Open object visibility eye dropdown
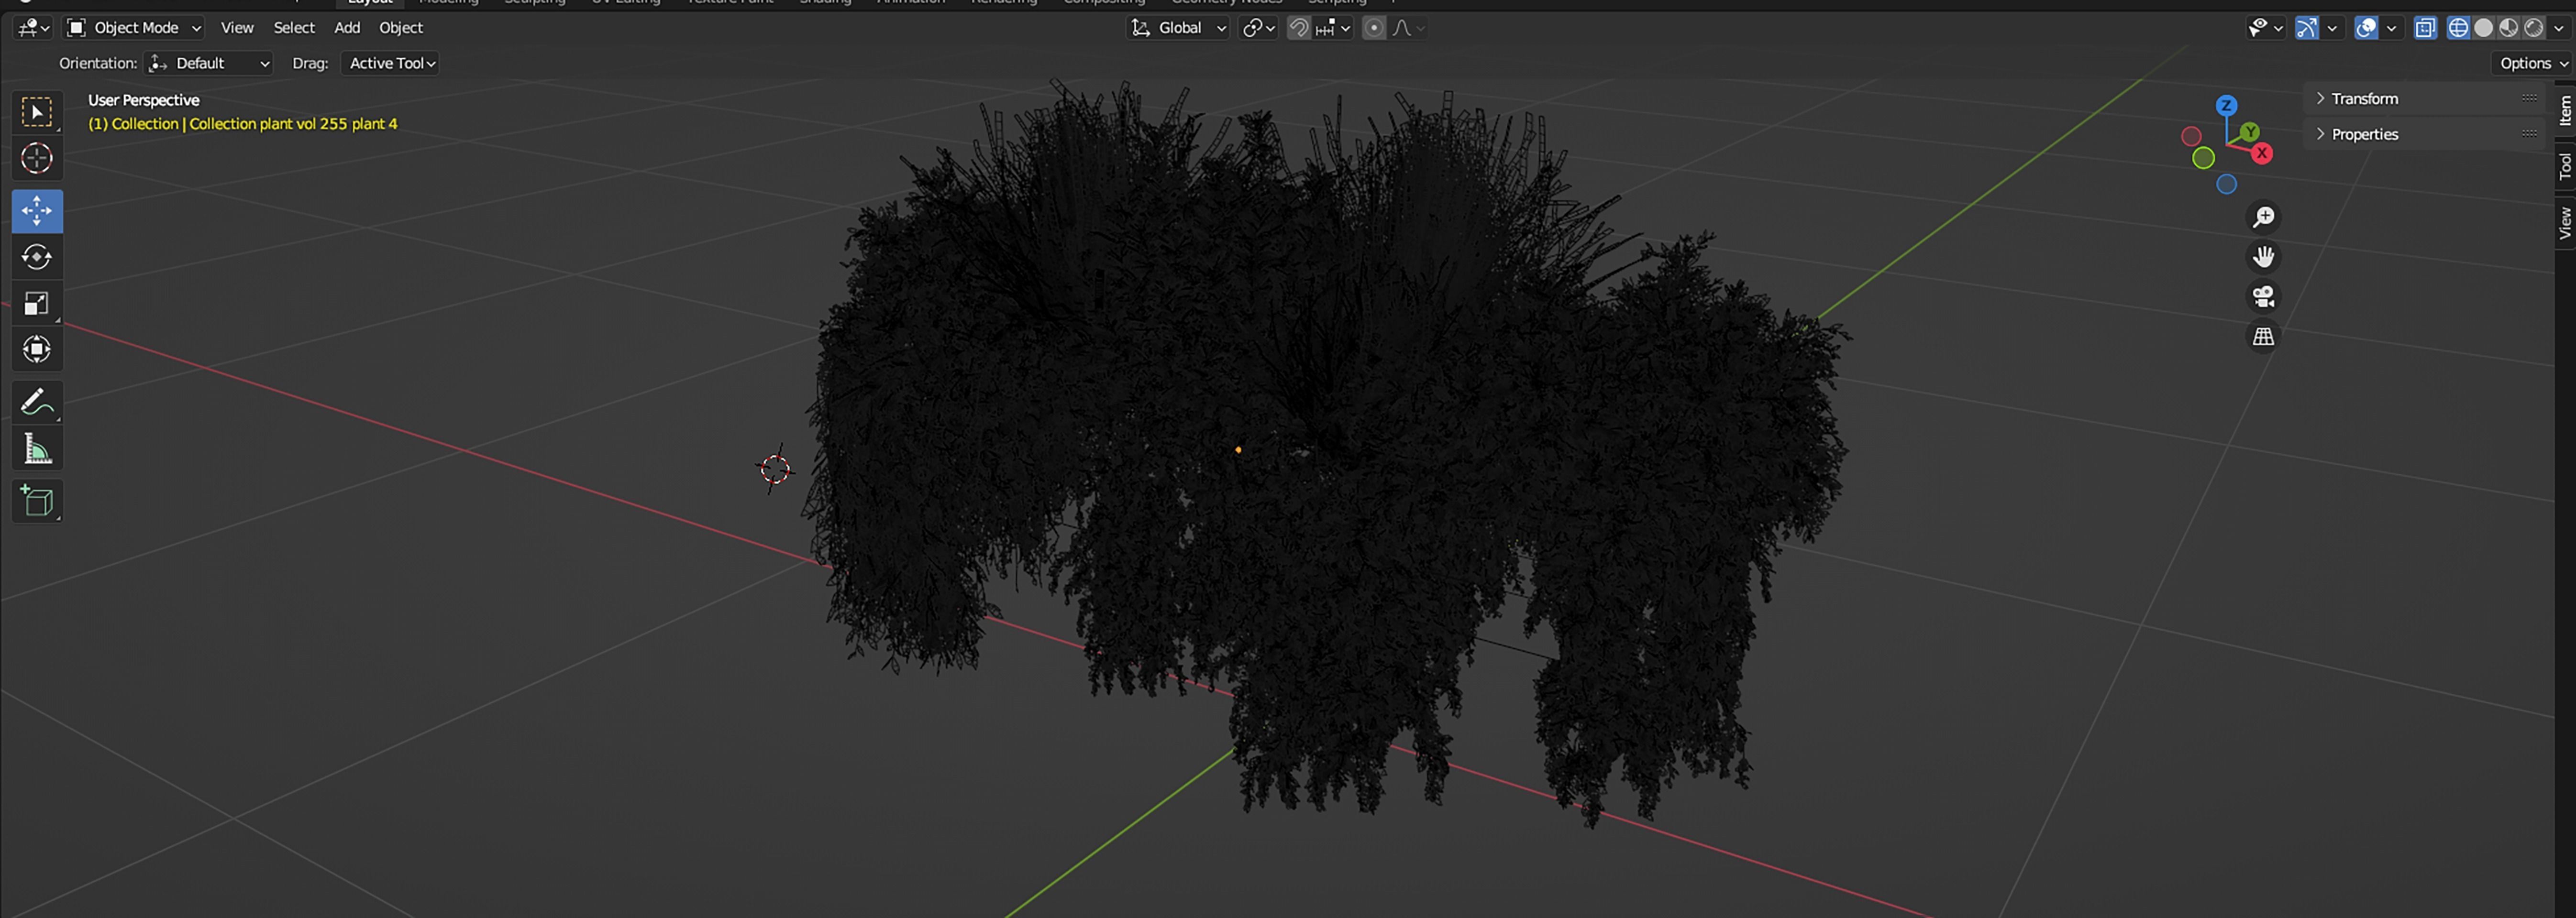The image size is (2576, 918). point(2265,28)
